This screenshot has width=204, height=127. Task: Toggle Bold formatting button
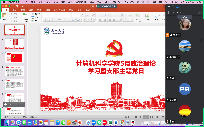click(45, 20)
